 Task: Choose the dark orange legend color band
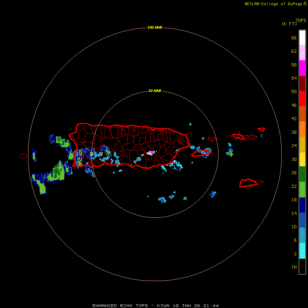pos(302,114)
